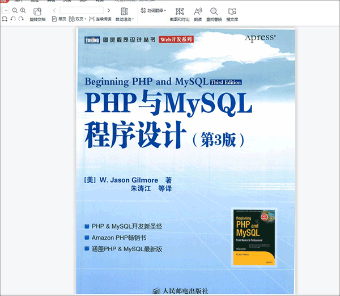Click the fit page icon below zoom box
Screen dimensions: 340x296
tap(5, 19)
